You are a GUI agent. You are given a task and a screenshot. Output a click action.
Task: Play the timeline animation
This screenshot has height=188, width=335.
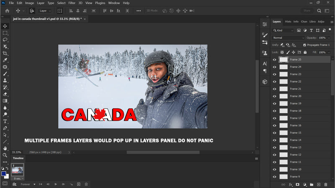56,184
